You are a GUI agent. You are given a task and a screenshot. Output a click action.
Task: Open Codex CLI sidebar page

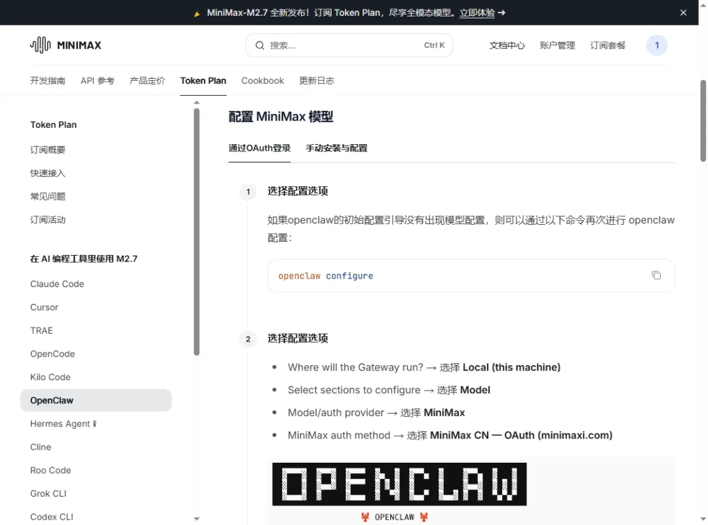pyautogui.click(x=52, y=517)
